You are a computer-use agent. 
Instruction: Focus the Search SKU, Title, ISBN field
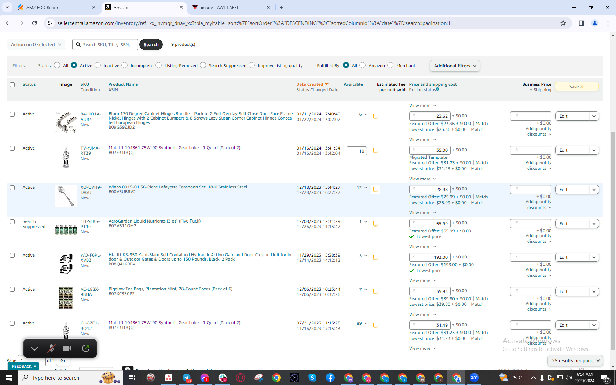point(105,44)
